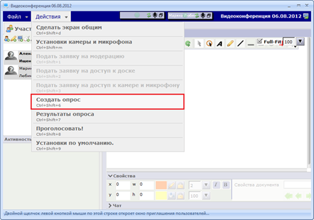This screenshot has width=314, height=220.
Task: Open the line width dropdown showing 2
Action: pyautogui.click(x=206, y=185)
